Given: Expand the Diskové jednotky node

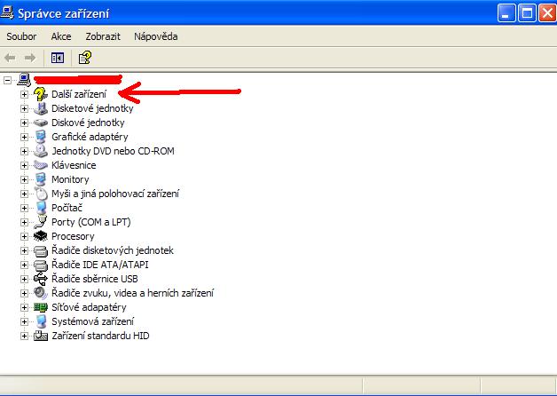Looking at the screenshot, I should click(24, 123).
